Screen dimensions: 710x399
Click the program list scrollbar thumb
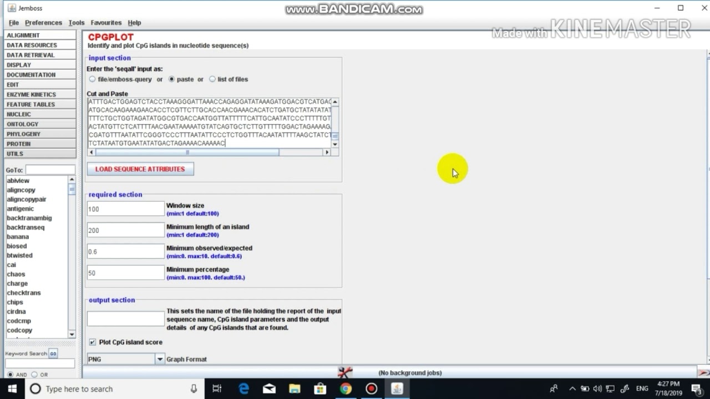pyautogui.click(x=72, y=190)
